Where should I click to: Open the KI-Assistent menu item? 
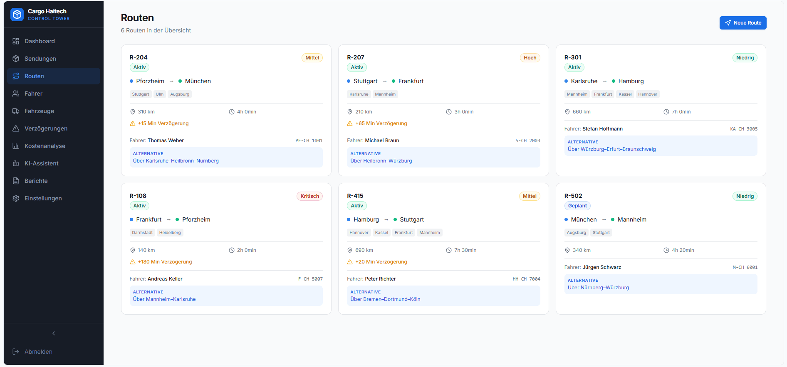pyautogui.click(x=54, y=163)
